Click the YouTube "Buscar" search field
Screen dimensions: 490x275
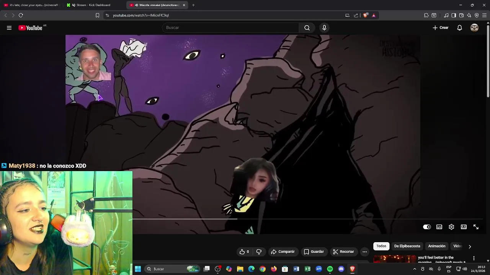pos(230,27)
